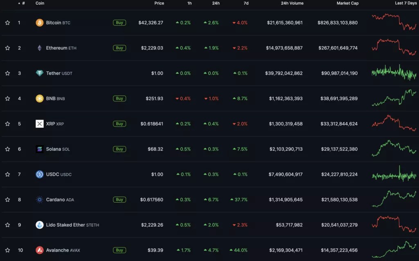Viewport: 419px width, 261px height.
Task: Click the XRP logo icon
Action: pos(40,124)
